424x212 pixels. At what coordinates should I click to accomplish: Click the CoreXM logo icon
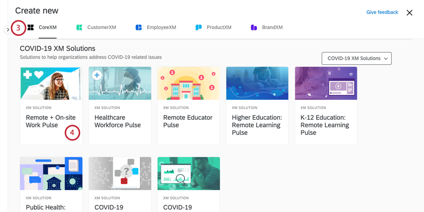(x=30, y=27)
